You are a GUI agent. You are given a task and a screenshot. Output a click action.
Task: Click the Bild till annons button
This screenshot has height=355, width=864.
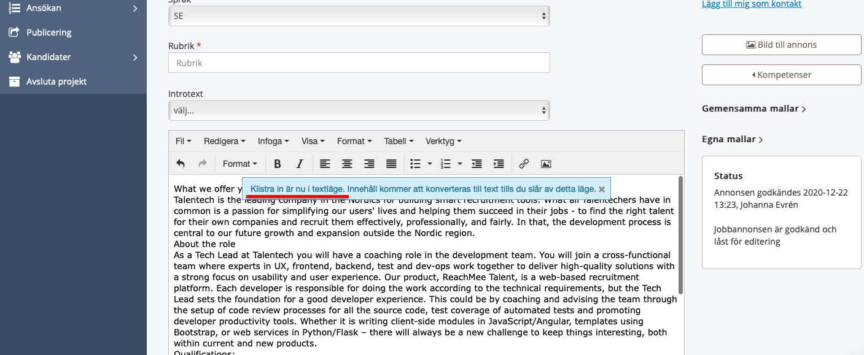[x=782, y=45]
